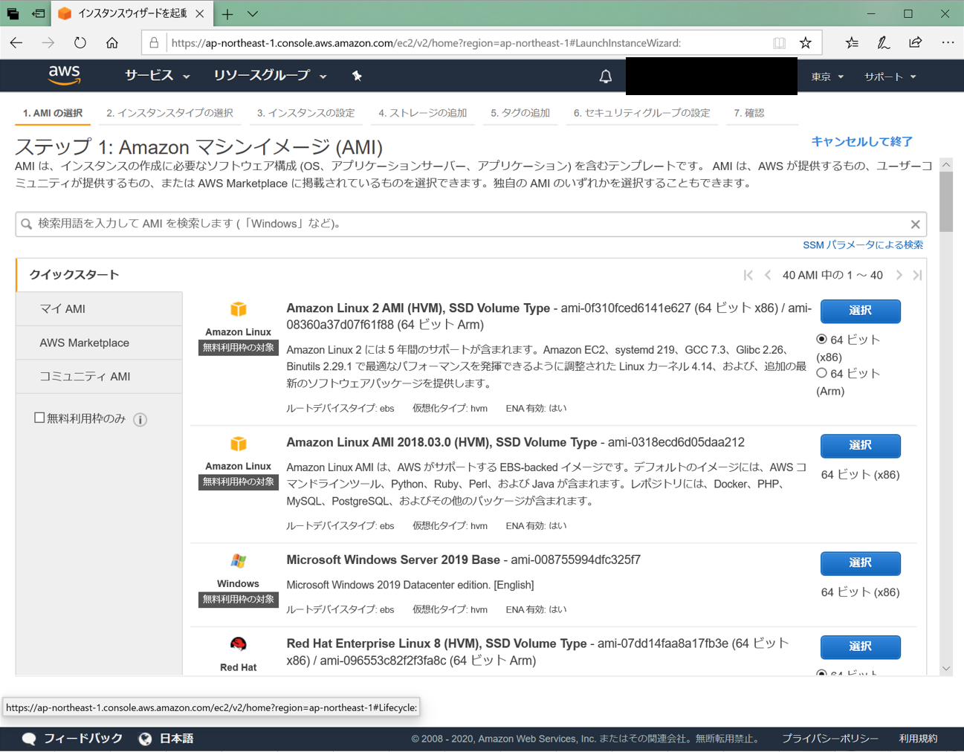Image resolution: width=964 pixels, height=752 pixels.
Task: Click 選択 for Amazon Linux 2 AMI
Action: coord(860,311)
